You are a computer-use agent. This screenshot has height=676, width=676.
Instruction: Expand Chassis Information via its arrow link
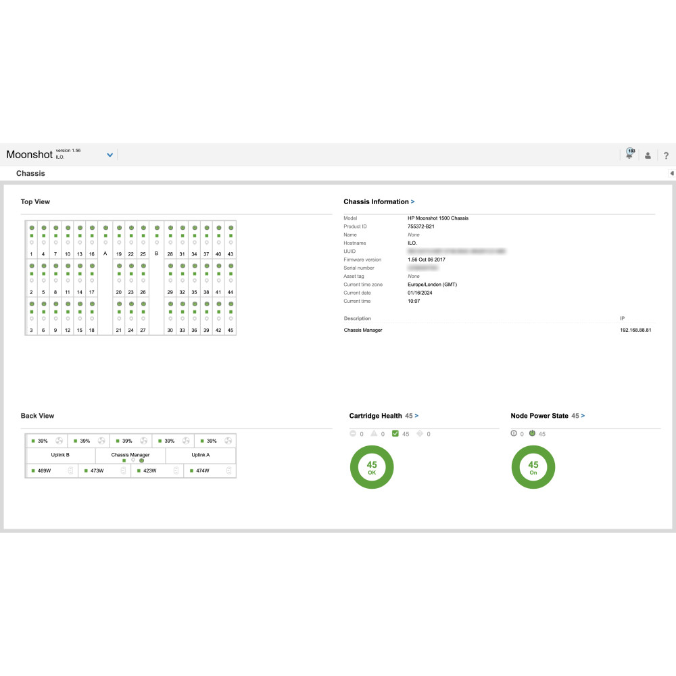413,201
